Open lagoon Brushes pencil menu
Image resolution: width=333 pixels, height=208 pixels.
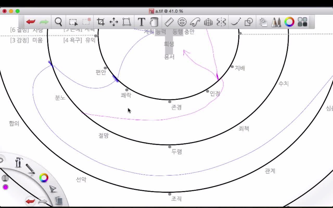(x=30, y=169)
